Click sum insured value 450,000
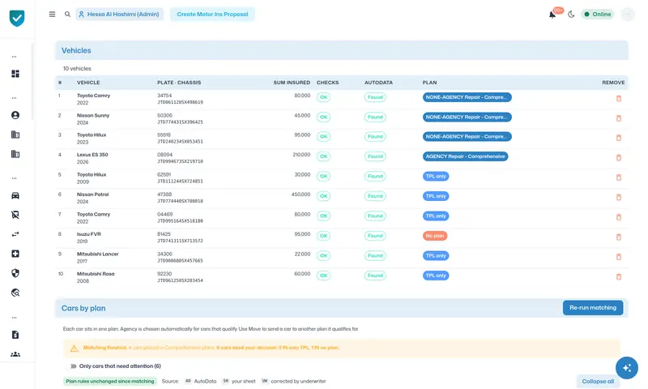The height and width of the screenshot is (389, 648). click(301, 194)
